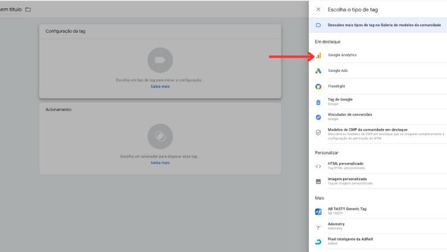Viewport: 447px width, 252px height.
Task: Click Saiba mais under tag configuration
Action: coord(160,87)
